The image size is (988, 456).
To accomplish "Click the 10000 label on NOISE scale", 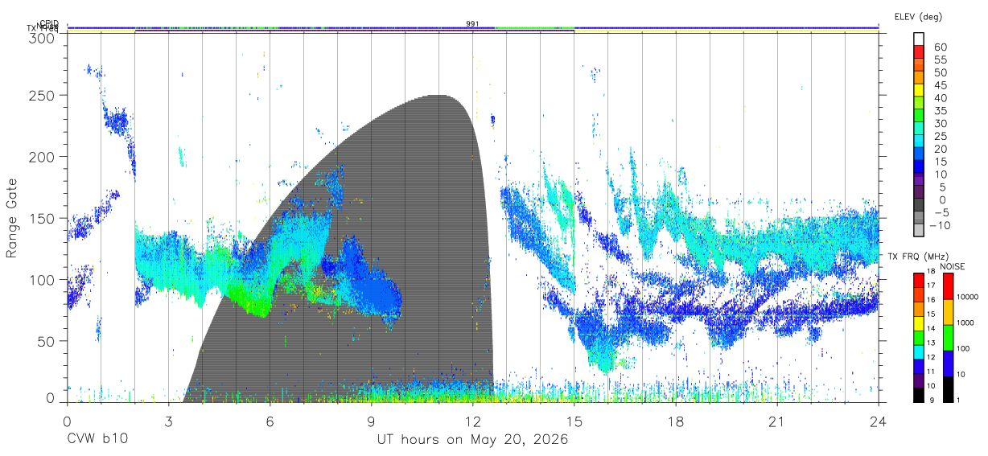I will tap(969, 298).
